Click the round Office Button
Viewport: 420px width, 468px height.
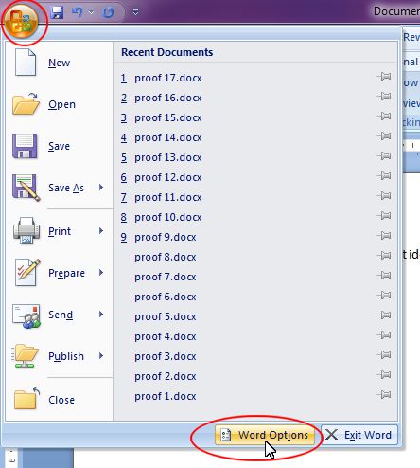(x=21, y=22)
